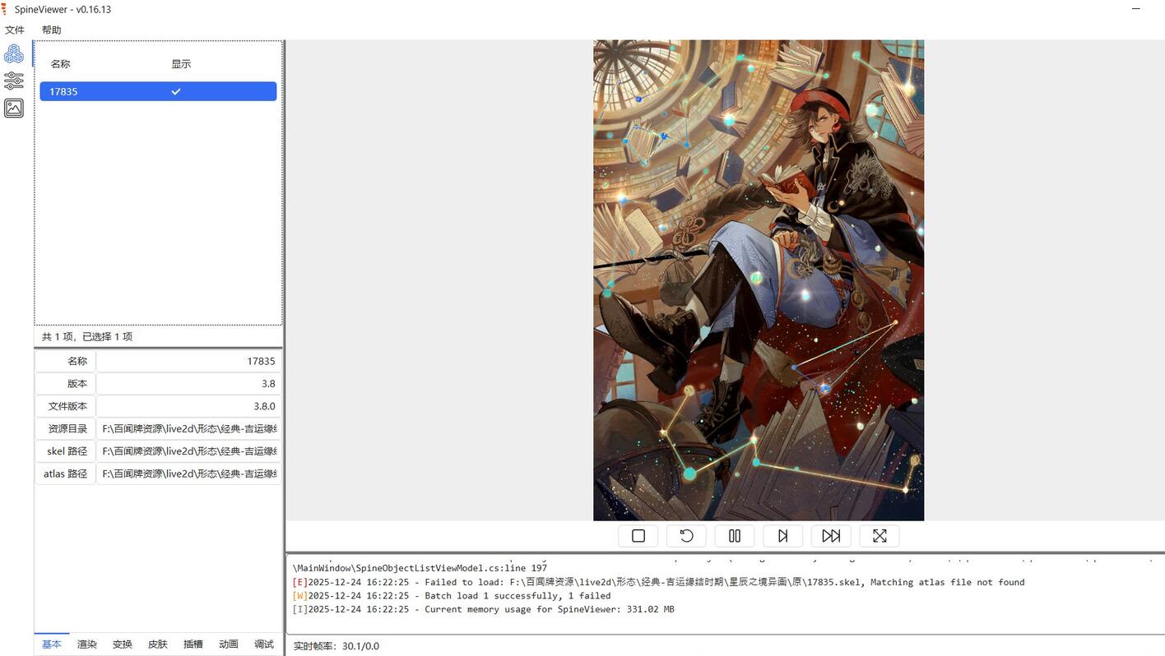The width and height of the screenshot is (1165, 656).
Task: Click the 'Current memory usage' info log line
Action: pyautogui.click(x=483, y=609)
